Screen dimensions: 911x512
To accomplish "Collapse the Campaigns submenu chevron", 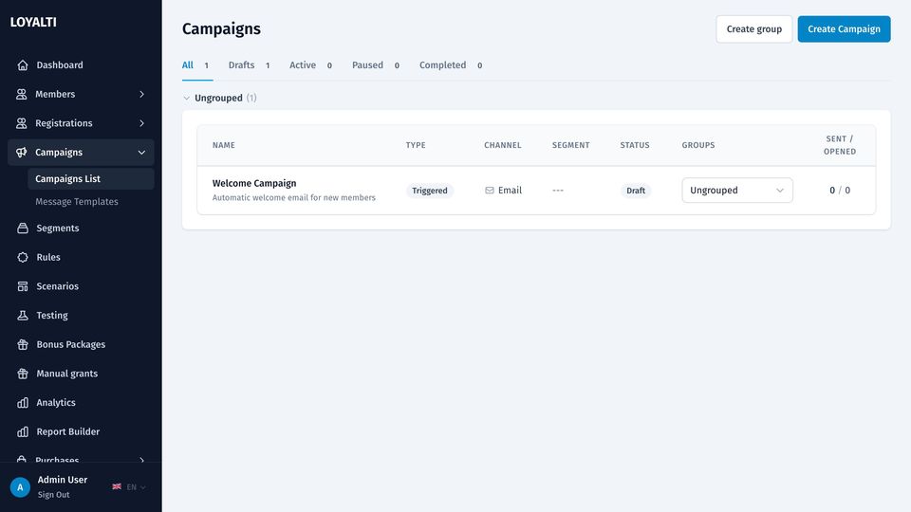I will point(141,152).
